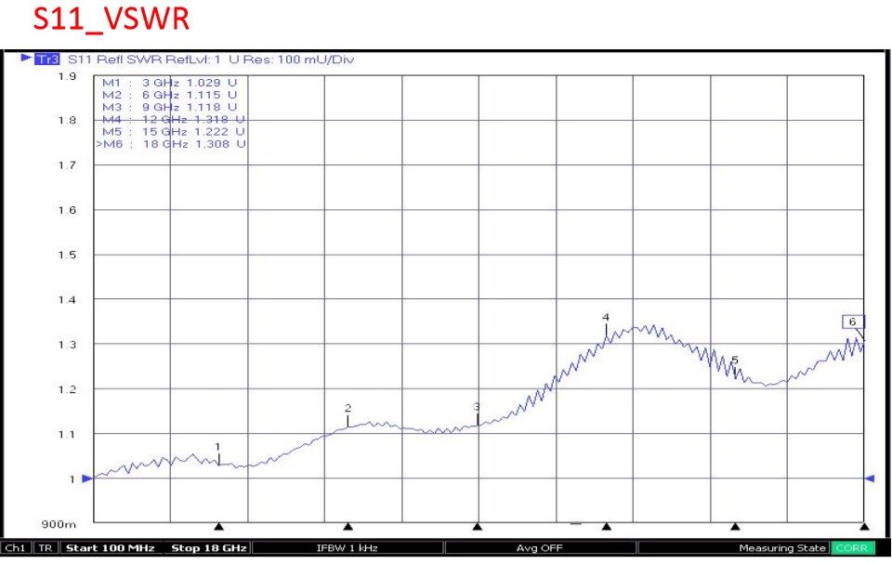The width and height of the screenshot is (892, 564).
Task: Click the bottom axis triangle for marker 5
Action: pyautogui.click(x=735, y=527)
